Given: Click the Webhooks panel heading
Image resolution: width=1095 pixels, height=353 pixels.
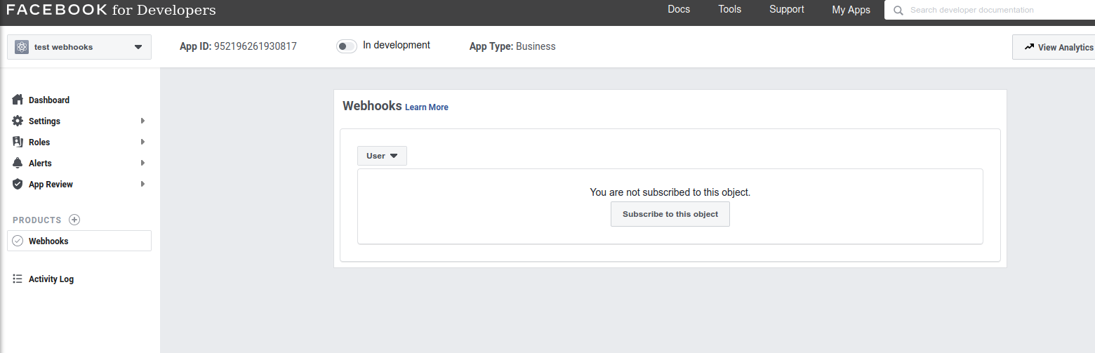Looking at the screenshot, I should click(372, 106).
